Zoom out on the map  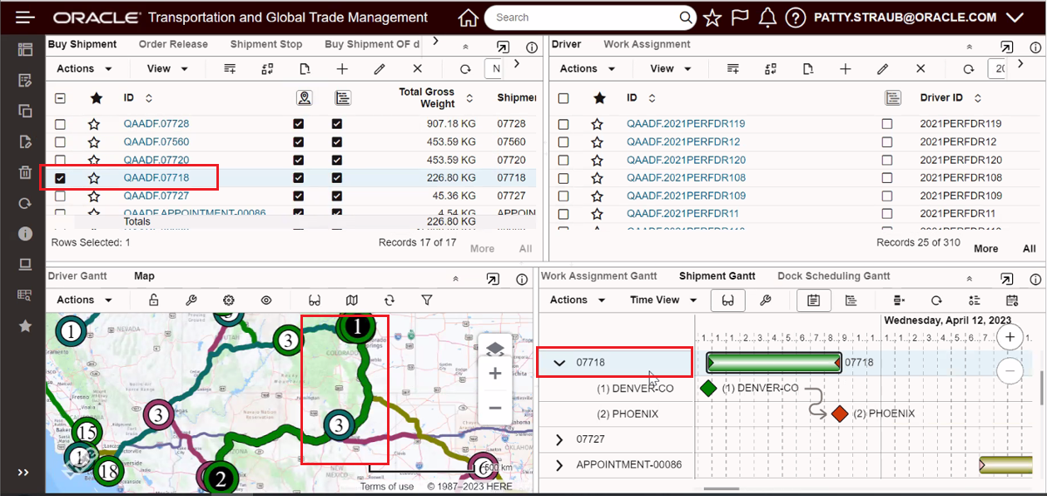(494, 408)
